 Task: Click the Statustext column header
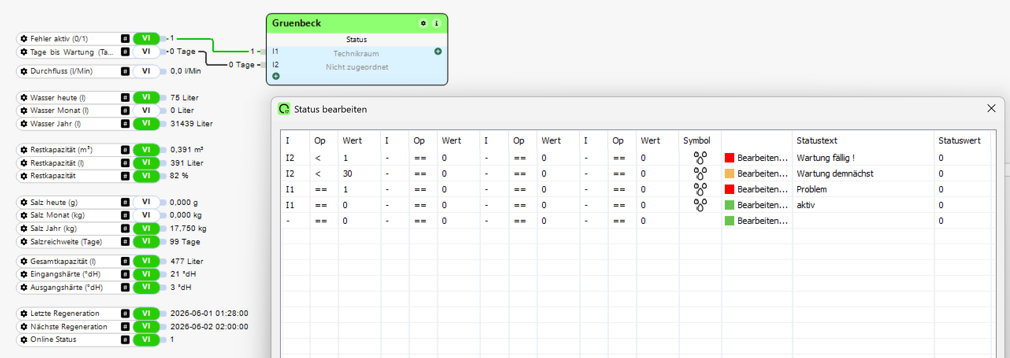pos(863,140)
